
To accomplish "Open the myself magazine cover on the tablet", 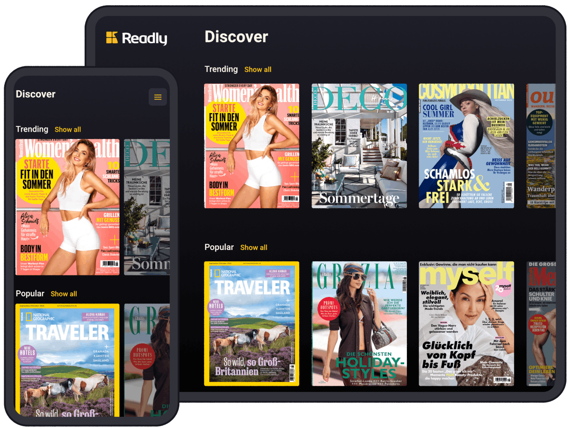I will pos(467,324).
